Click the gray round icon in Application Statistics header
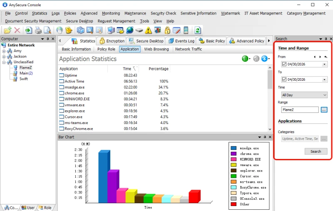The image size is (333, 211). [256, 59]
